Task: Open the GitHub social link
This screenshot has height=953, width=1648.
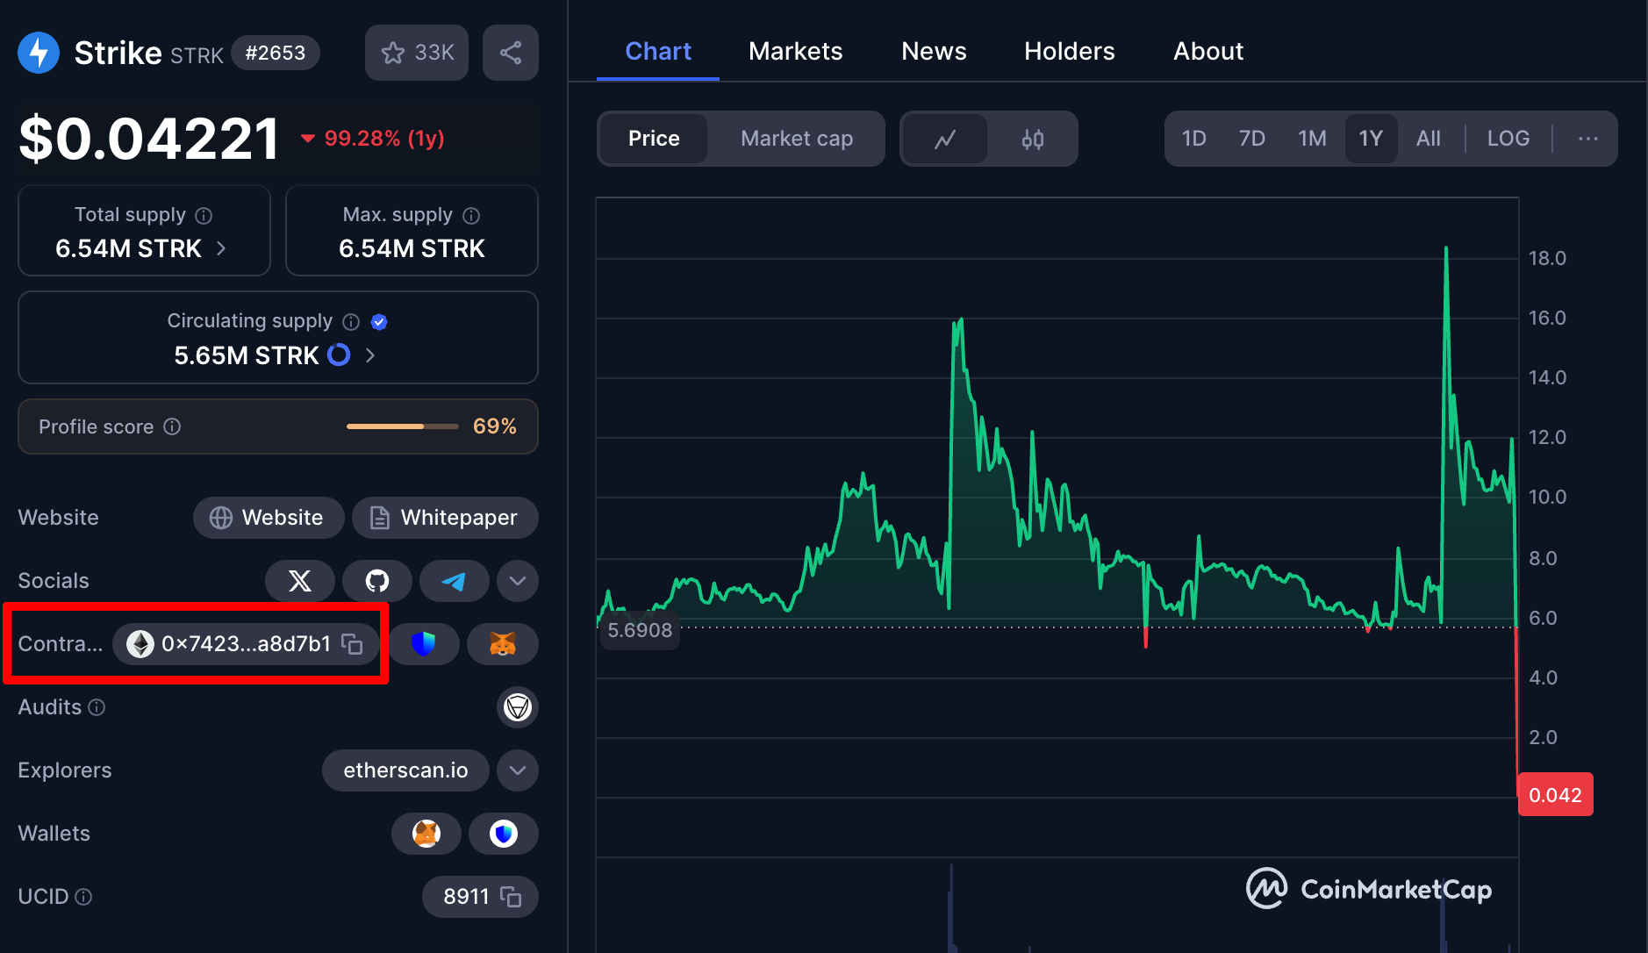Action: tap(377, 581)
